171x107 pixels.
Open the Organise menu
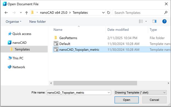click(13, 22)
